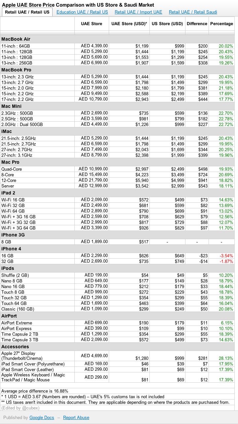Click the AED 4,399.00 price cell
The image size is (238, 424).
pyautogui.click(x=94, y=46)
